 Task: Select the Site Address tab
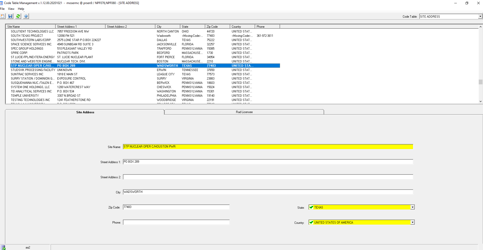[x=85, y=112]
